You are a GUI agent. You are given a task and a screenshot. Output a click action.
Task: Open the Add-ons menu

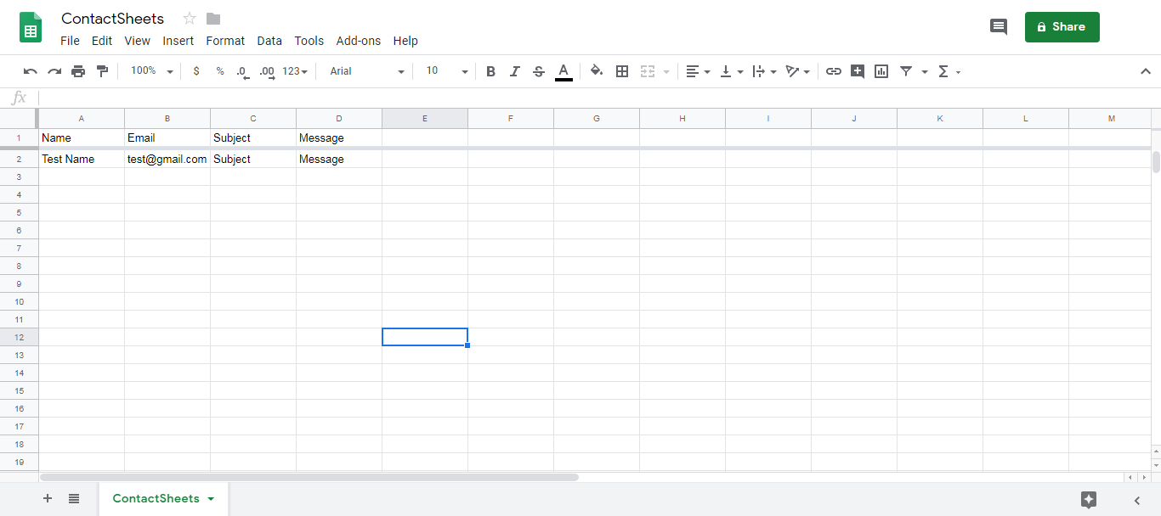point(358,41)
